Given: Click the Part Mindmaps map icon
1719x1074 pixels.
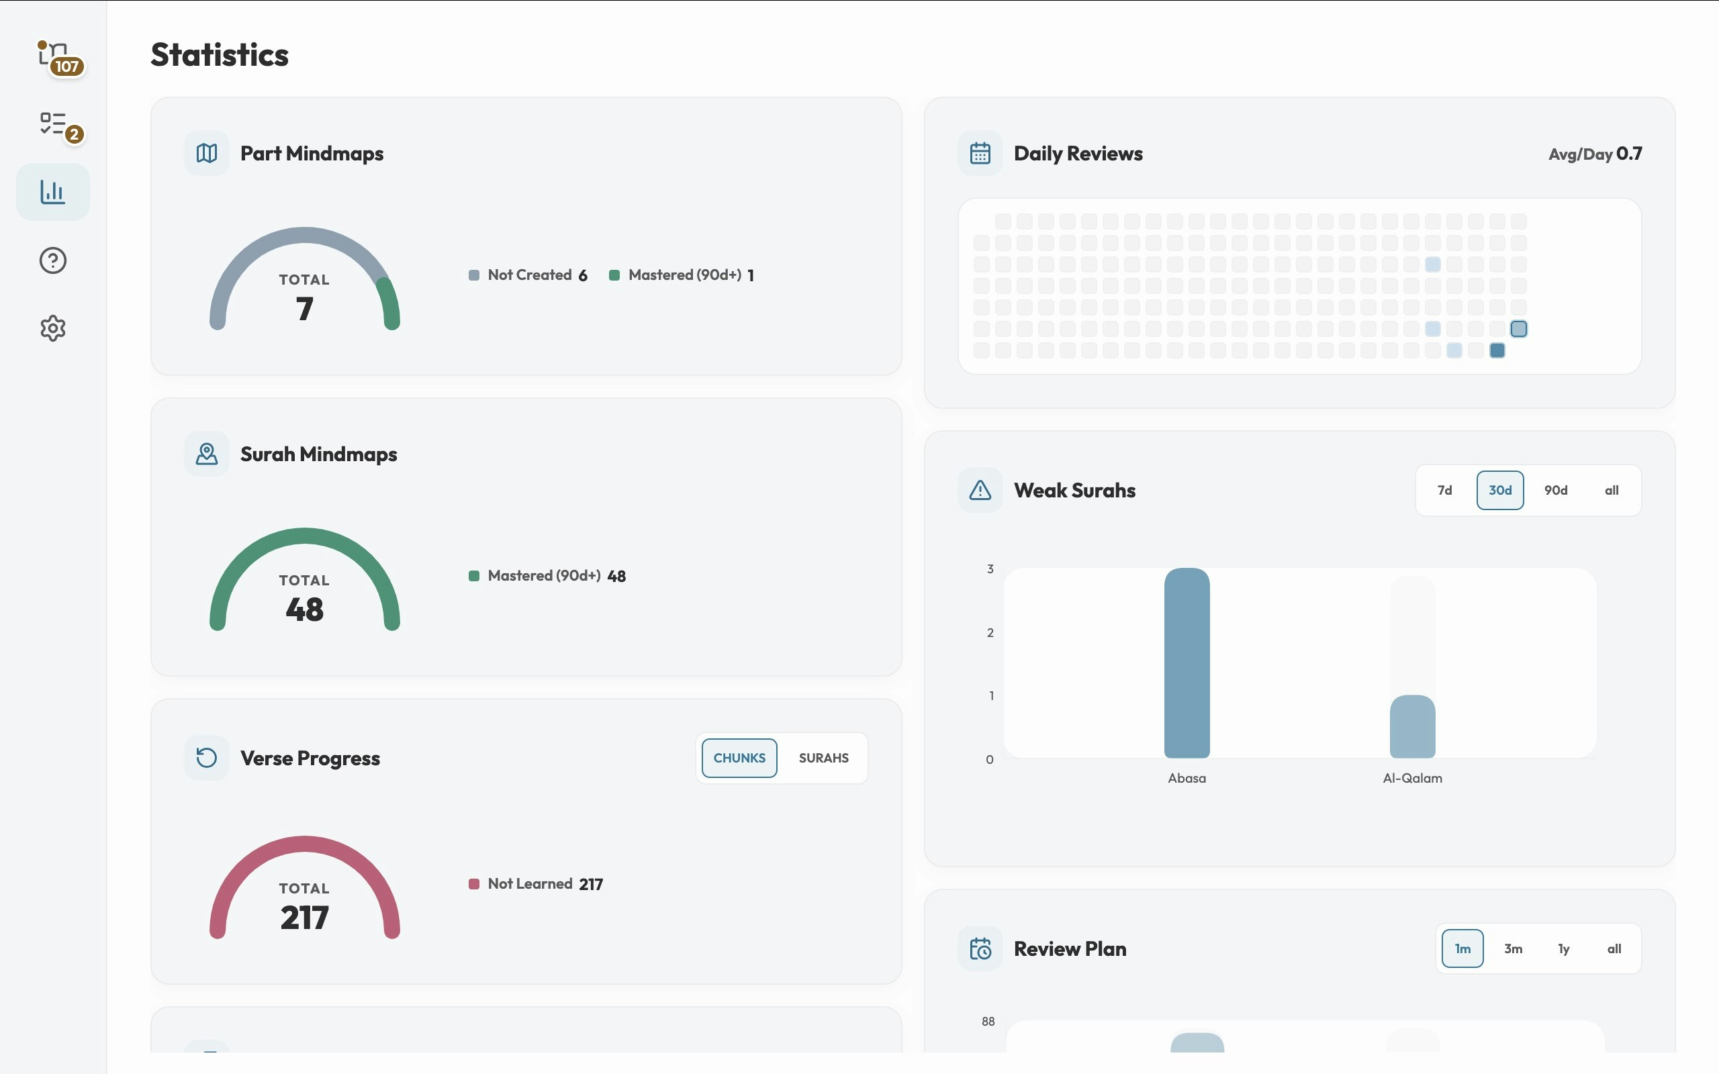Looking at the screenshot, I should pos(207,154).
